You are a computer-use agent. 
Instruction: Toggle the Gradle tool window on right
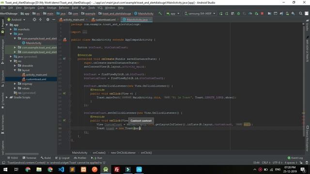308,25
